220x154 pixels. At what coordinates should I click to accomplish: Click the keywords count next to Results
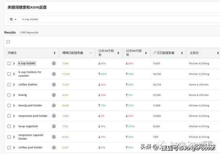tap(29, 33)
